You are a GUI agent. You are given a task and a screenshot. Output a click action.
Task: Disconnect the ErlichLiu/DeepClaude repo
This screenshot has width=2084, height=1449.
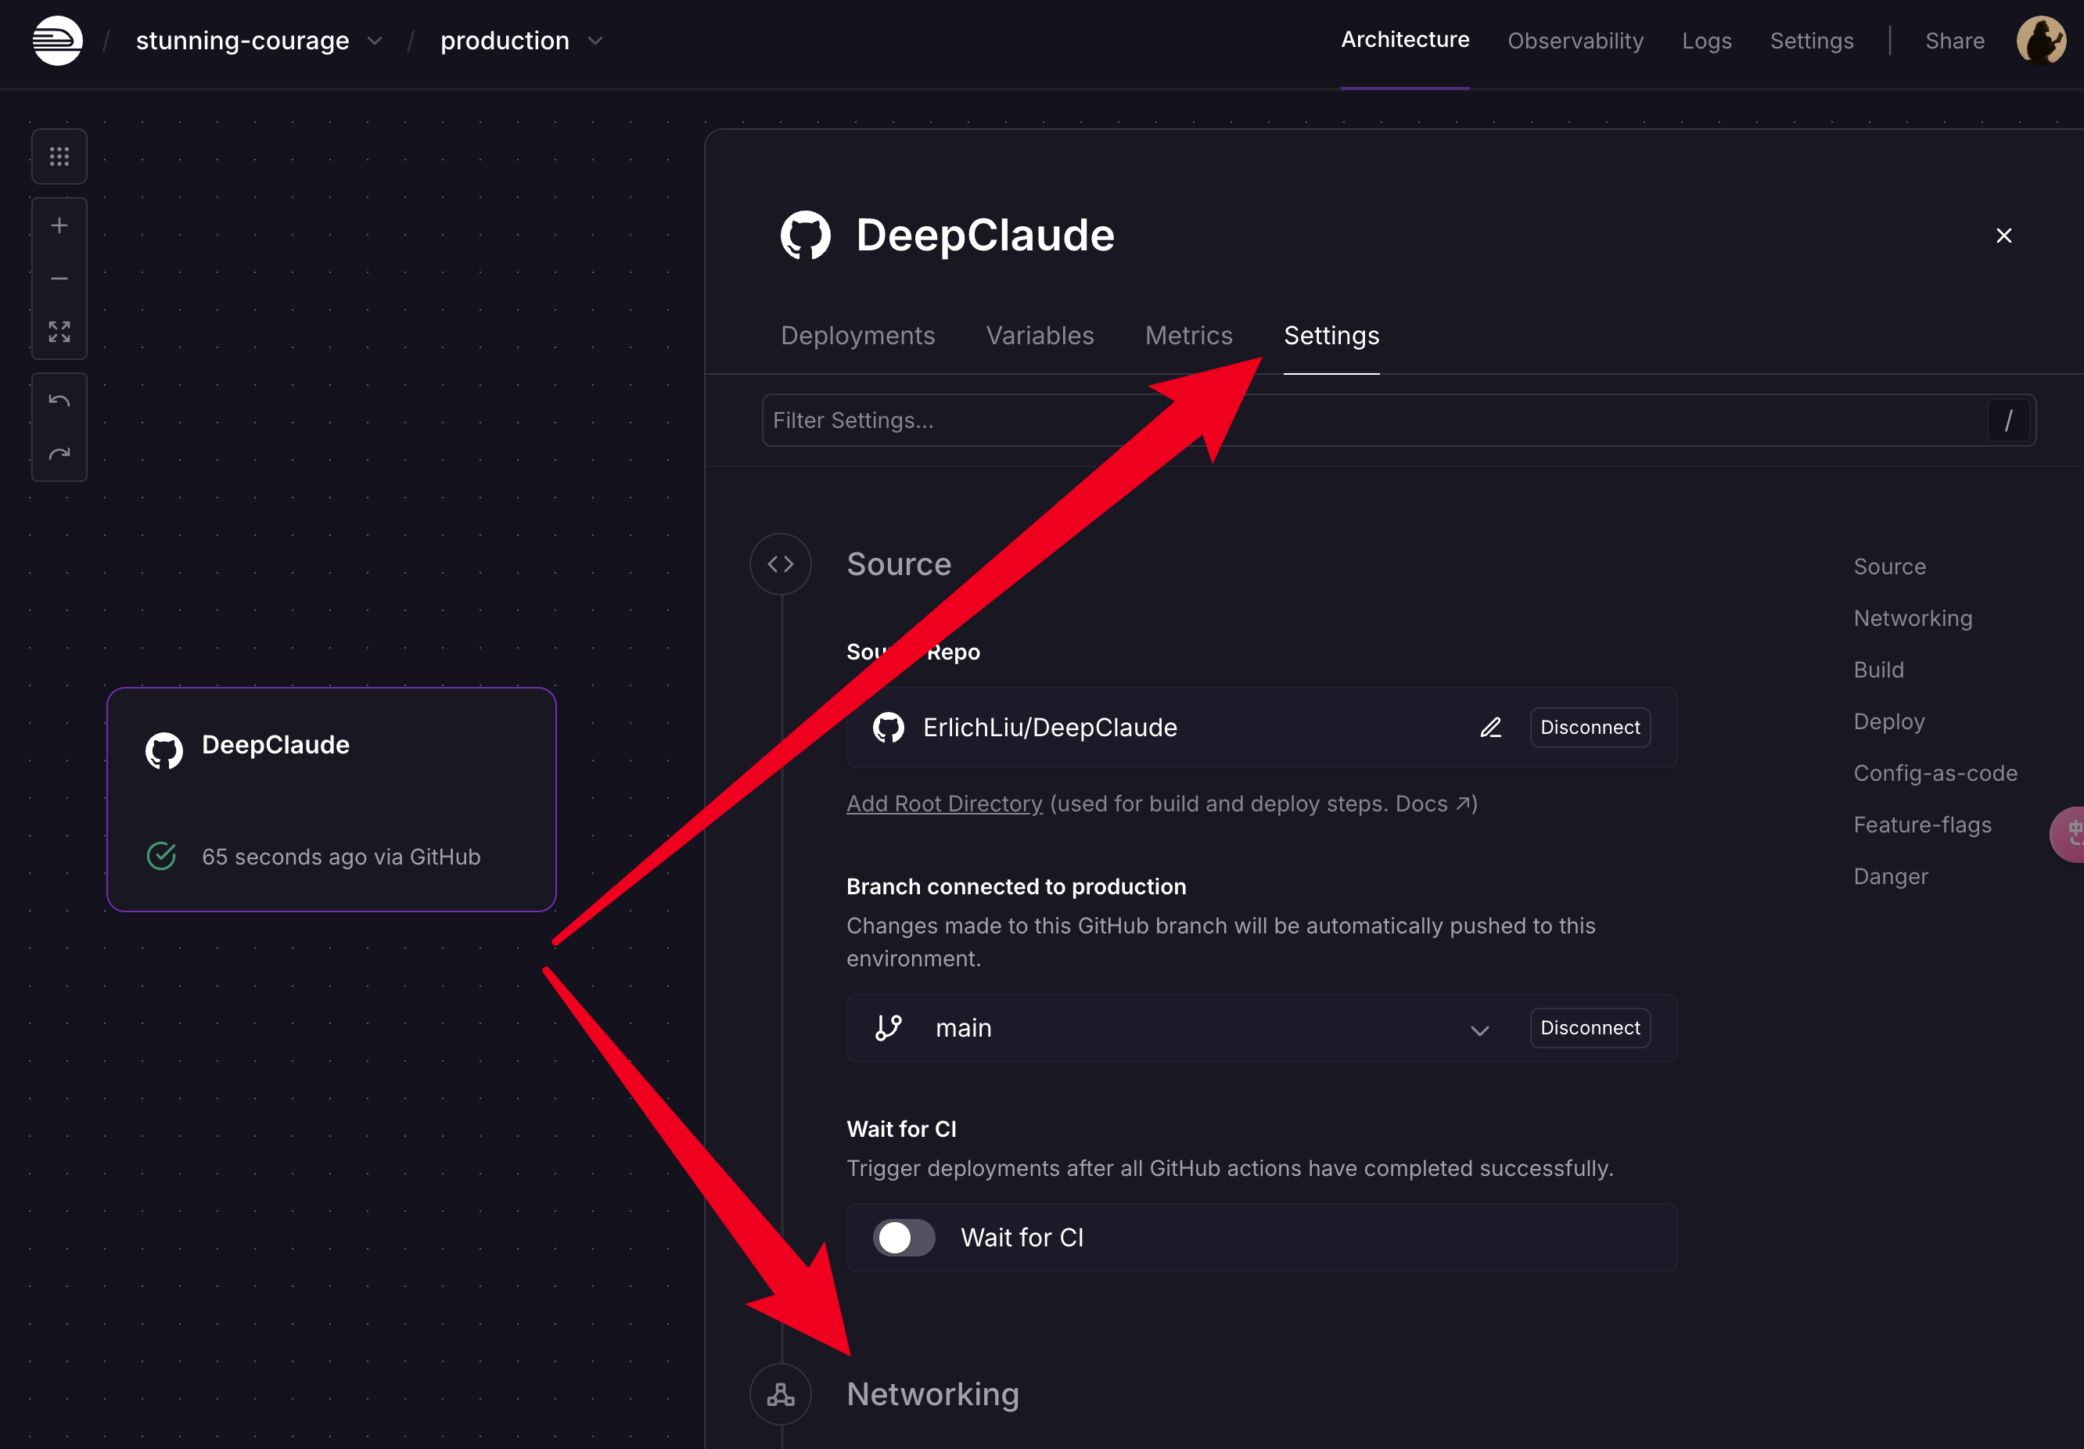point(1590,728)
